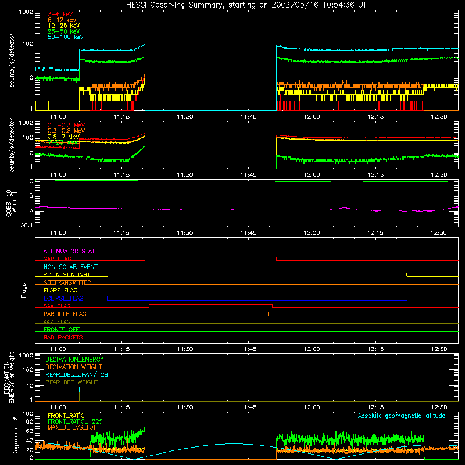
Task: Click the blue ECLIPSE_FLAG label
Action: [x=63, y=298]
